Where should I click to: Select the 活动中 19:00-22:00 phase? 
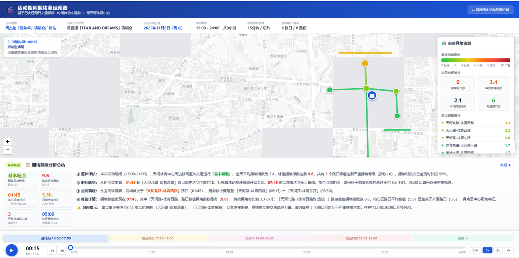pyautogui.click(x=259, y=238)
